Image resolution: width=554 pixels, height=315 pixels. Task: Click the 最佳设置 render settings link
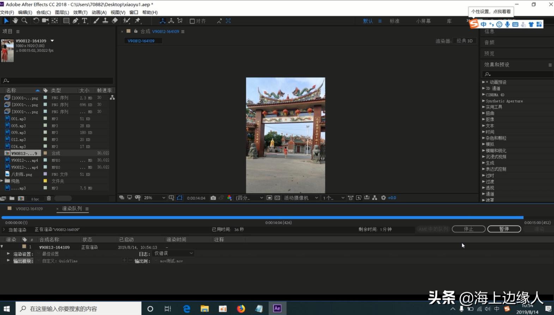(50, 254)
